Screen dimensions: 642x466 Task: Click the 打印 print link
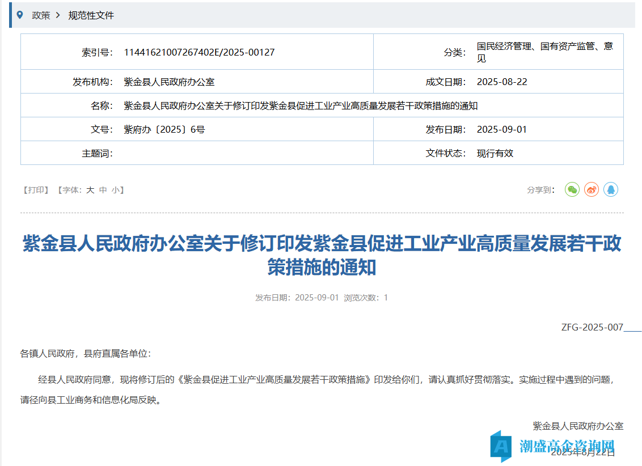tap(36, 190)
